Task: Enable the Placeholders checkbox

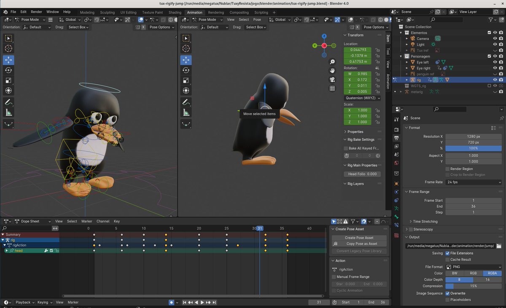Action: [x=448, y=300]
